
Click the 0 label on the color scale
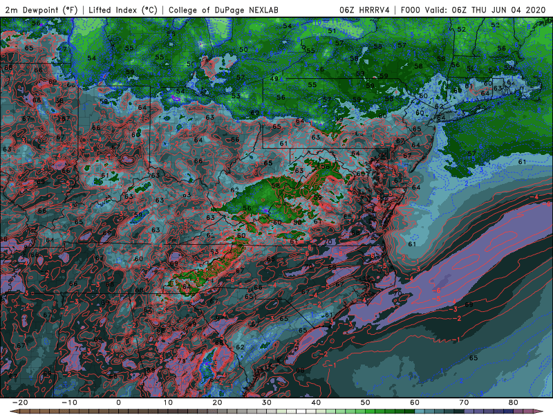(x=118, y=403)
